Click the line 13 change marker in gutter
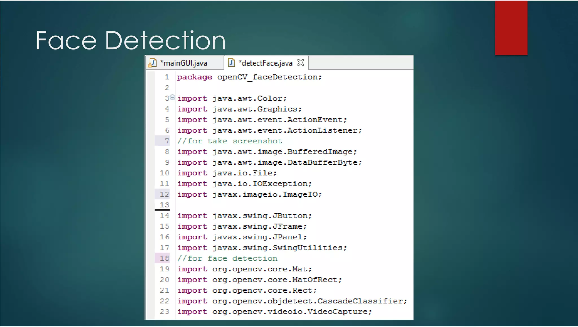Viewport: 578px width, 327px height. point(162,210)
